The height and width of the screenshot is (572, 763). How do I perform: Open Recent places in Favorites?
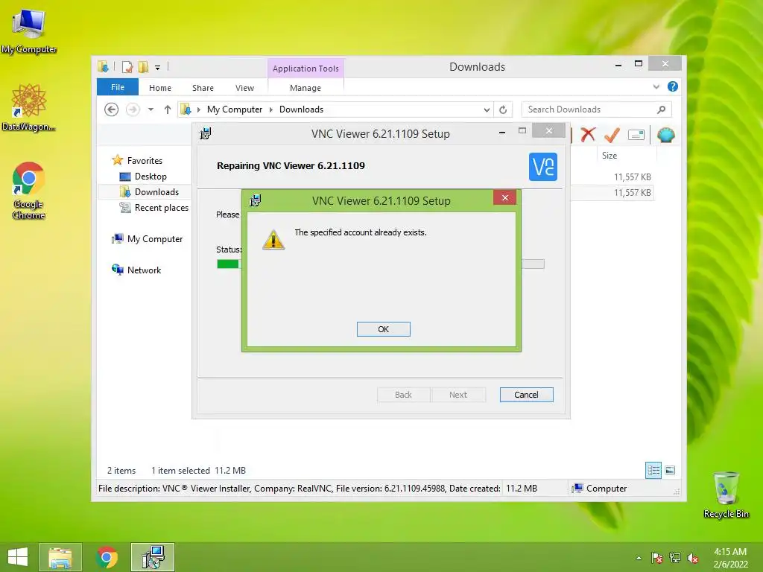pos(161,208)
